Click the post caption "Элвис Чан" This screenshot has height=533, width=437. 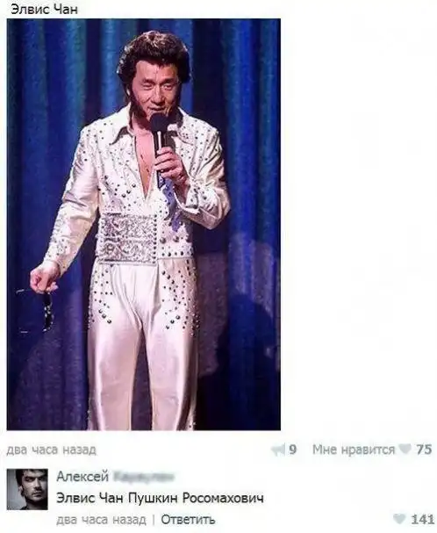tap(44, 9)
